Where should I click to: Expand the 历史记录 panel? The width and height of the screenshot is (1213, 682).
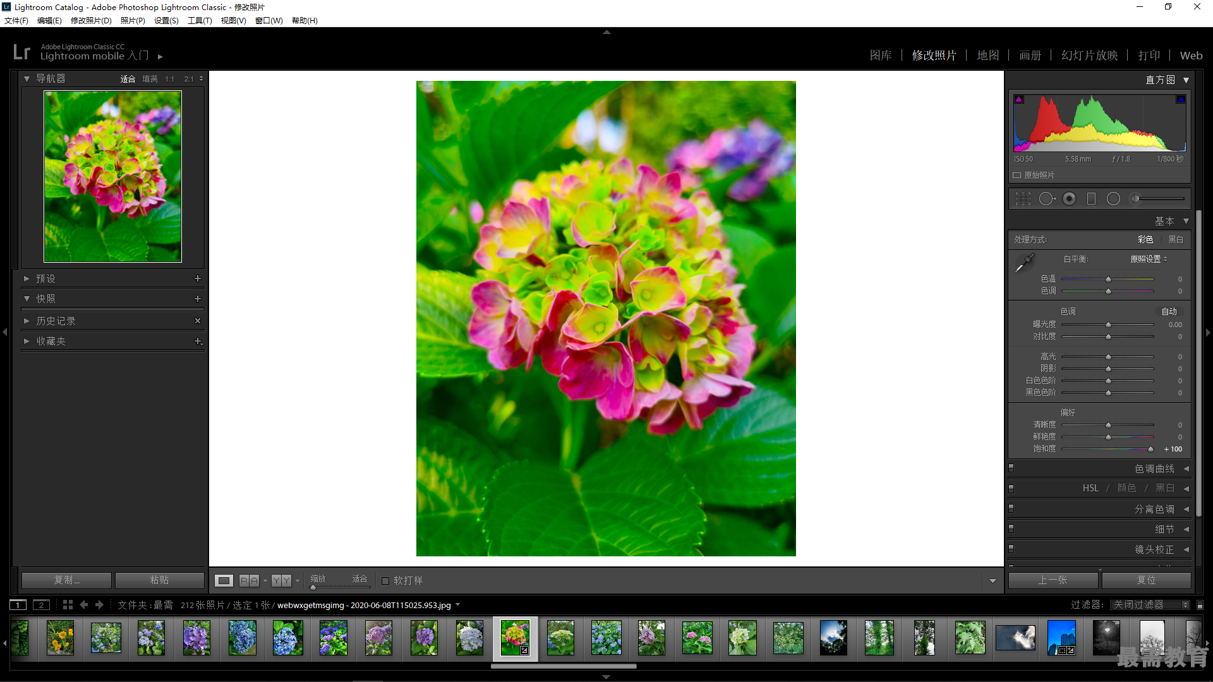[27, 321]
